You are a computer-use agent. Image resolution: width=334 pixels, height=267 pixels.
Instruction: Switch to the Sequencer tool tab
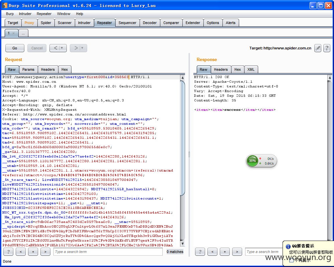127,23
